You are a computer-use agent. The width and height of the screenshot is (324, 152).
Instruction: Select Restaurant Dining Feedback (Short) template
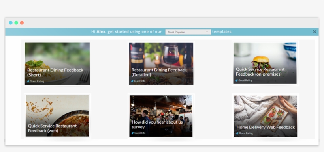(57, 64)
